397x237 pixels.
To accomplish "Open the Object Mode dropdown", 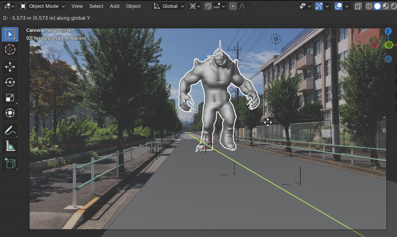I will (43, 6).
